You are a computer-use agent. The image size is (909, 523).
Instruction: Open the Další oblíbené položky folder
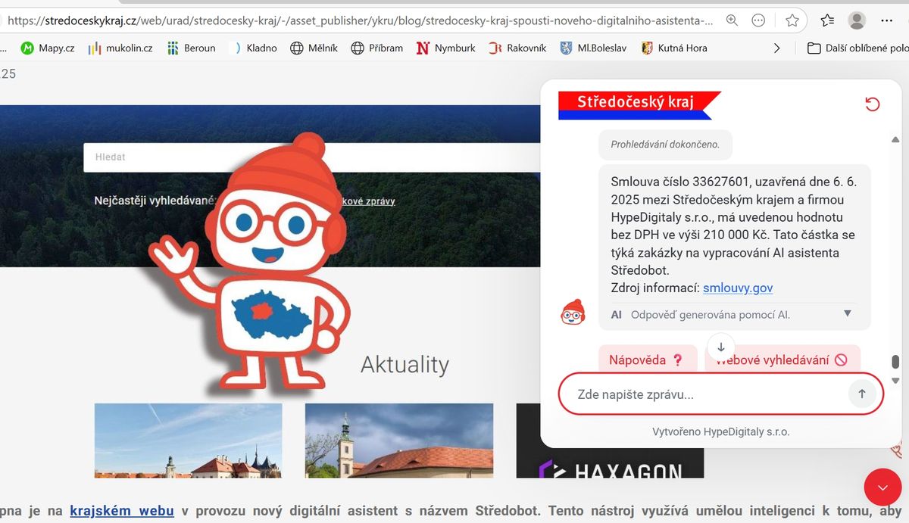coord(857,48)
